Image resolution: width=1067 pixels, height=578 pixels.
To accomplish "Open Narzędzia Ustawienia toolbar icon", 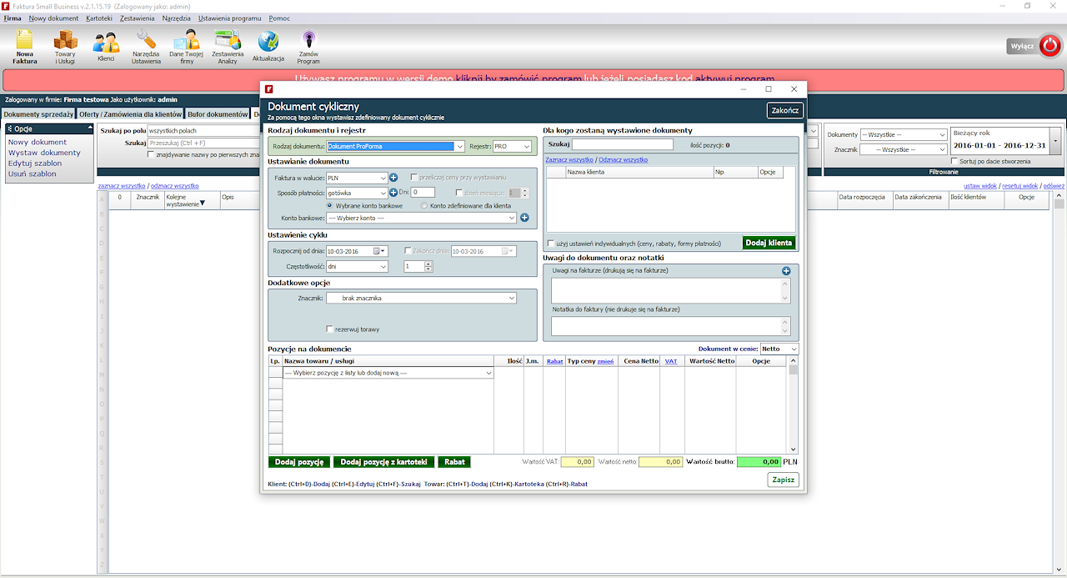I will [x=146, y=47].
